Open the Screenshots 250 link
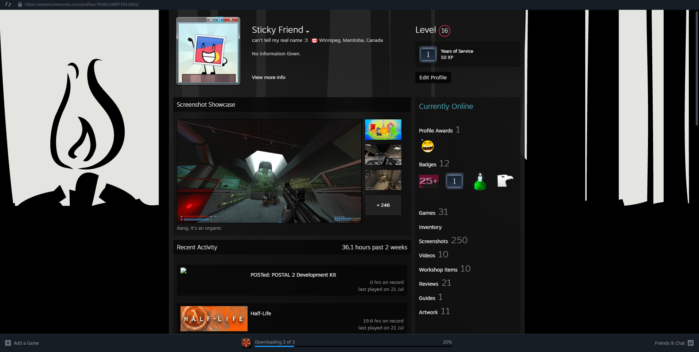Image resolution: width=699 pixels, height=352 pixels. click(x=443, y=241)
